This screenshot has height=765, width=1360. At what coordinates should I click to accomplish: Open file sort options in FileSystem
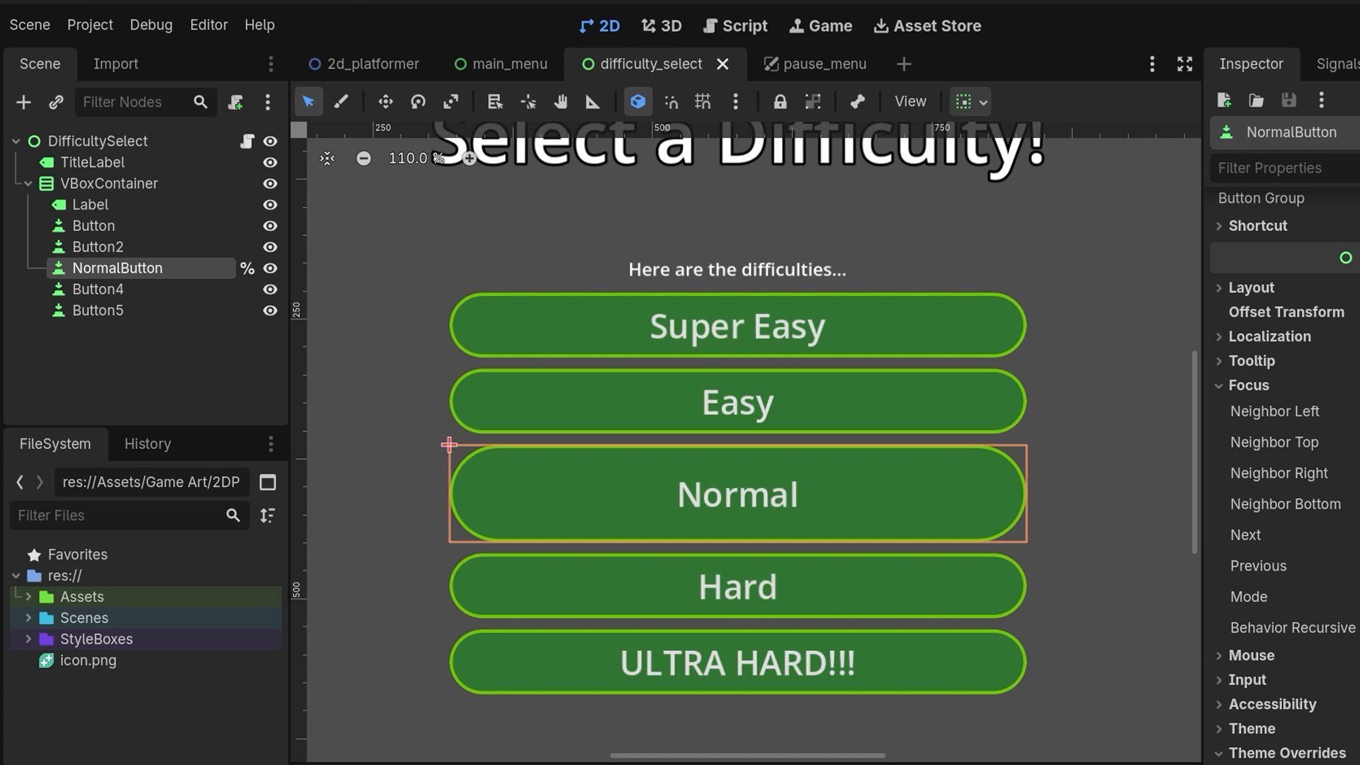(268, 516)
